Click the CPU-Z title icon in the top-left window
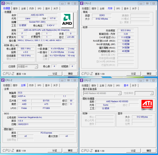The width and height of the screenshot is (158, 155). pos(3,3)
